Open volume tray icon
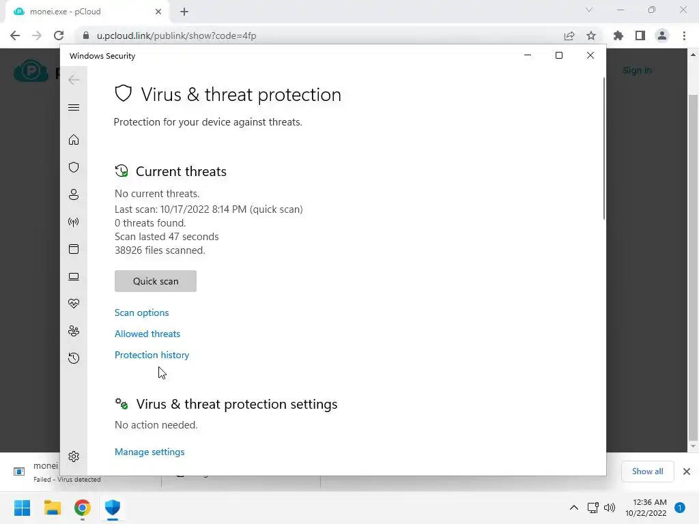Image resolution: width=699 pixels, height=524 pixels. point(610,508)
